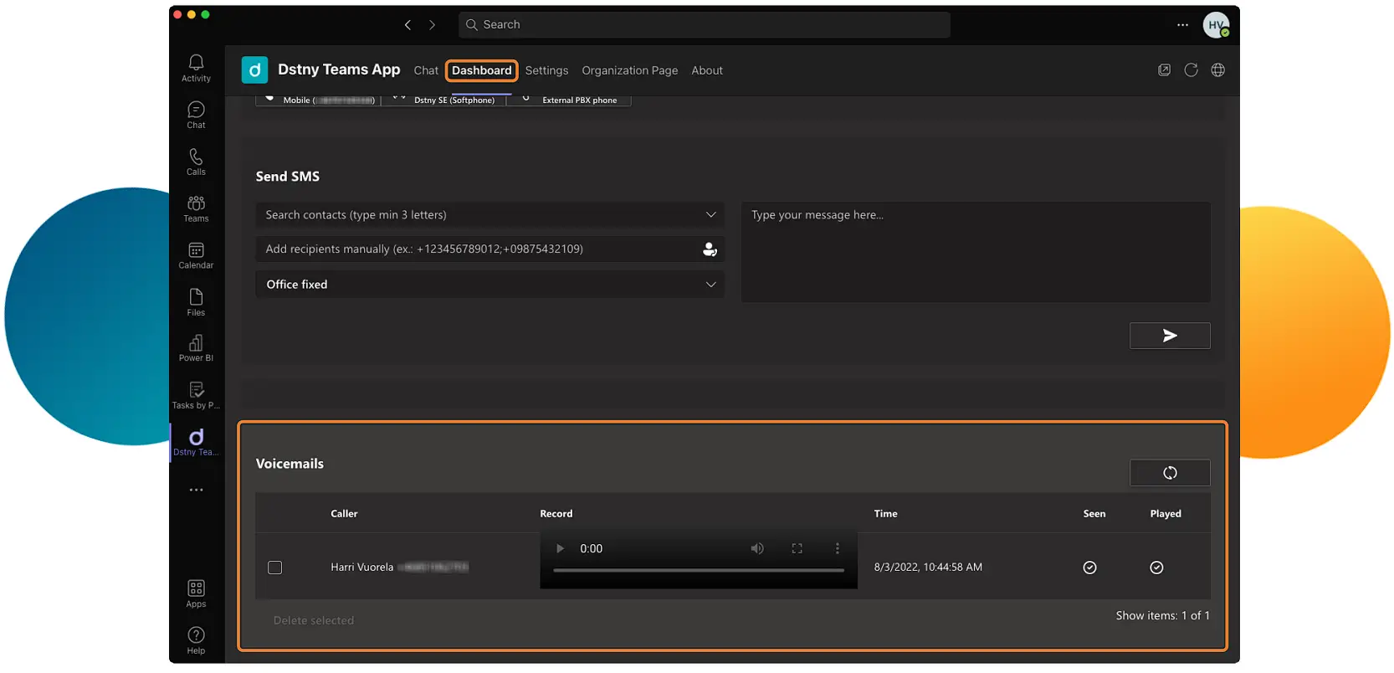This screenshot has width=1394, height=673.
Task: Send the SMS with arrow button
Action: [1170, 336]
